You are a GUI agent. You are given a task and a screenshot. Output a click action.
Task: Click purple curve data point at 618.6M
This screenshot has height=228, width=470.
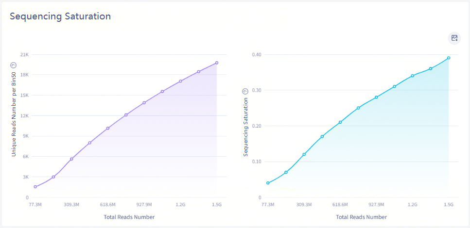[108, 128]
